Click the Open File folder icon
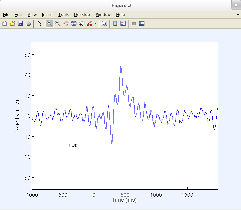The image size is (241, 210). [12, 24]
